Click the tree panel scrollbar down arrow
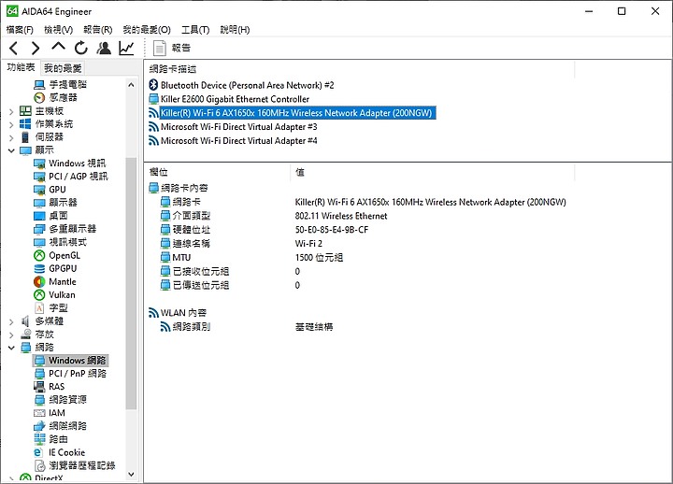 (x=132, y=475)
